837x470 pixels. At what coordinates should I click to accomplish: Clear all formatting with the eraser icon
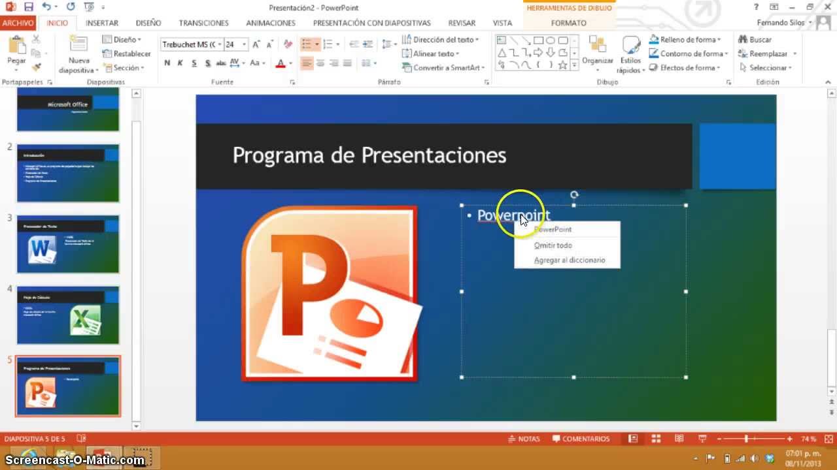[288, 44]
